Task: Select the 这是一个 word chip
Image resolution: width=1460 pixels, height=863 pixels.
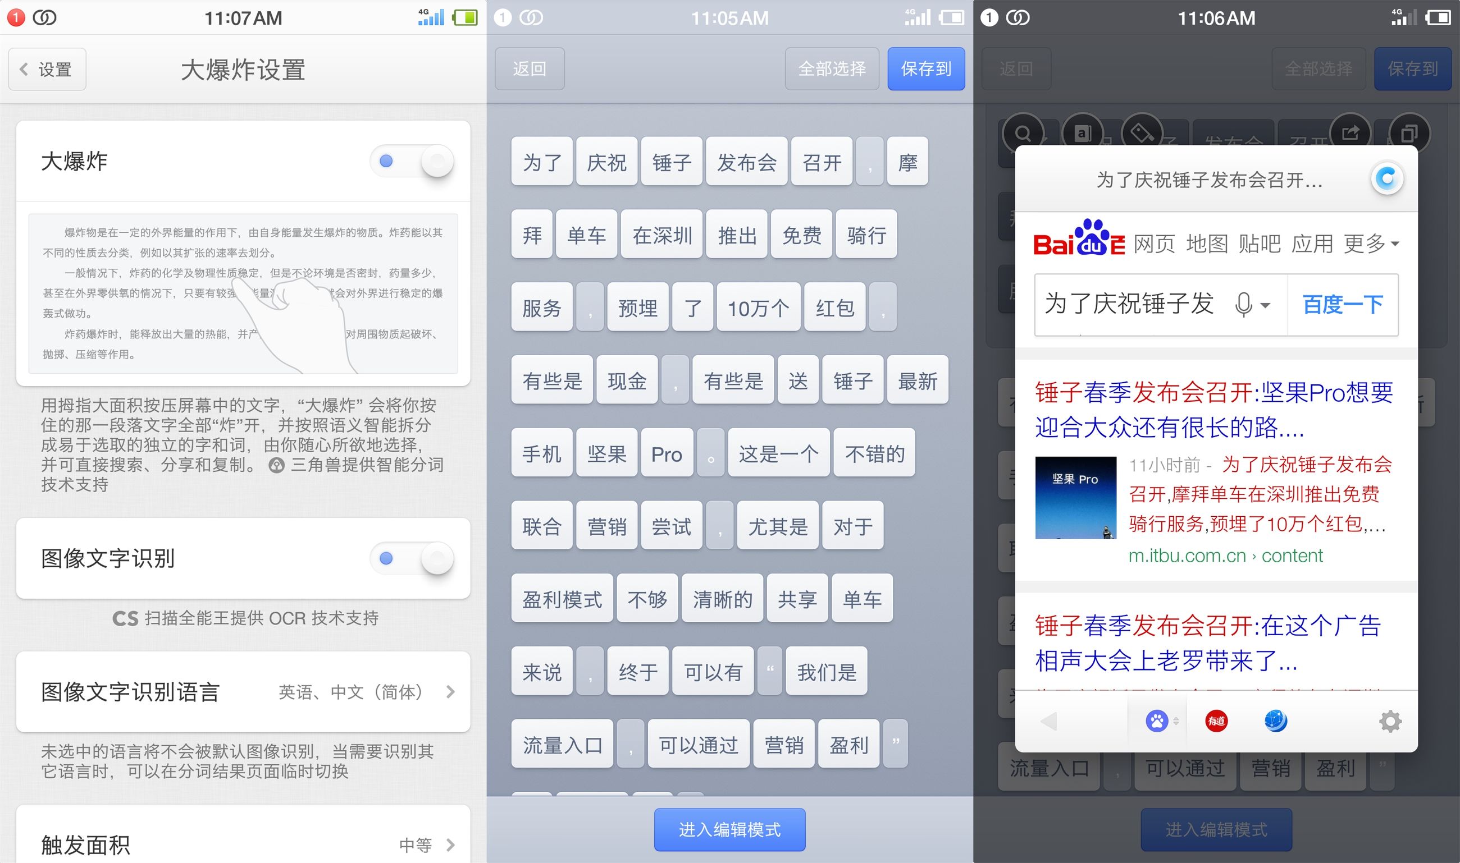Action: 779,453
